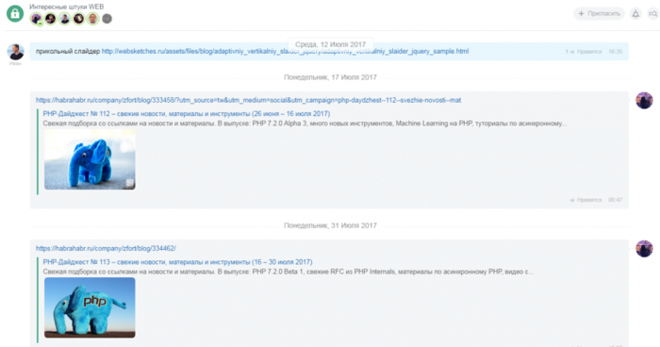This screenshot has width=660, height=347.
Task: Open the fourth member avatar in header
Action: pos(78,19)
